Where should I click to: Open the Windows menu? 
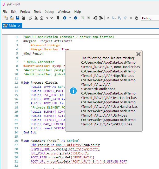[x=64, y=12]
